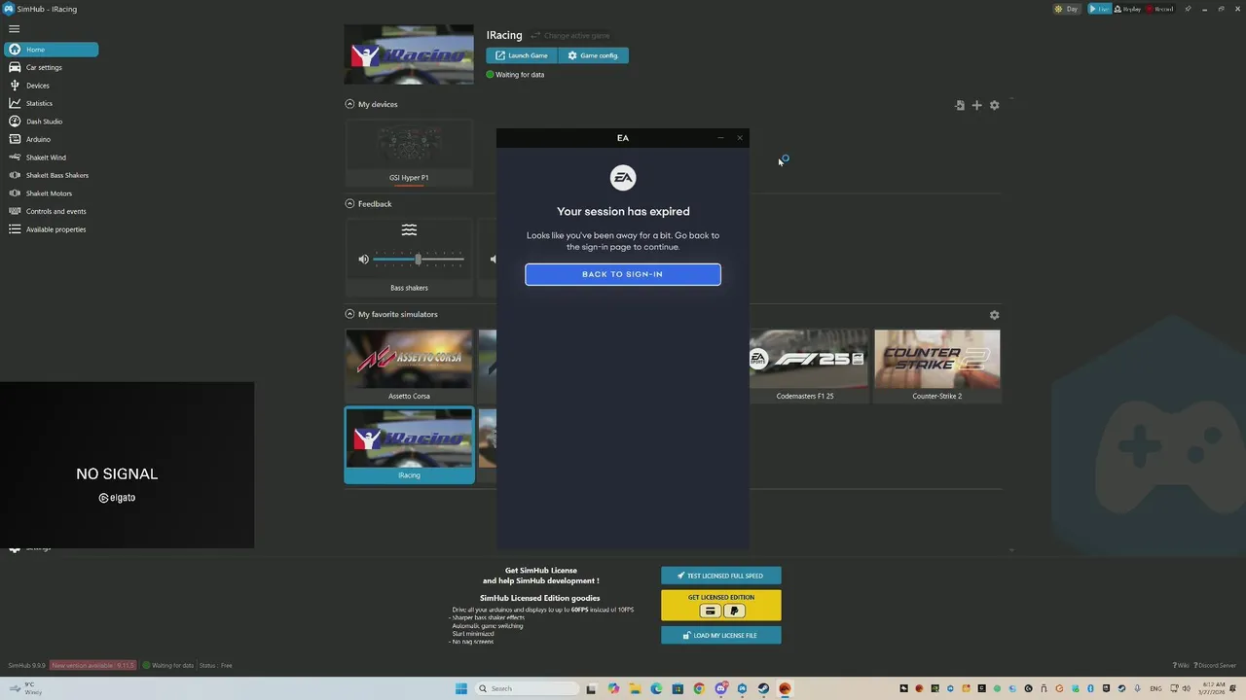Select Home in the SimHub sidebar

tap(51, 50)
